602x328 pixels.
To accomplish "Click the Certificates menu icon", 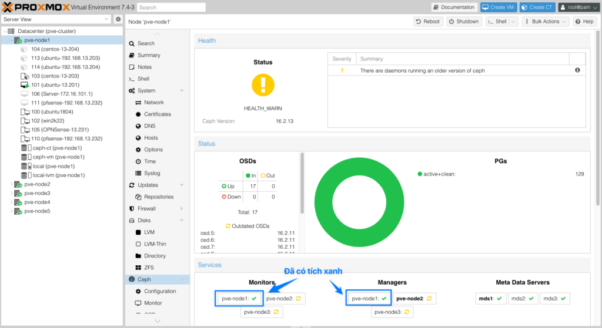I will click(138, 114).
